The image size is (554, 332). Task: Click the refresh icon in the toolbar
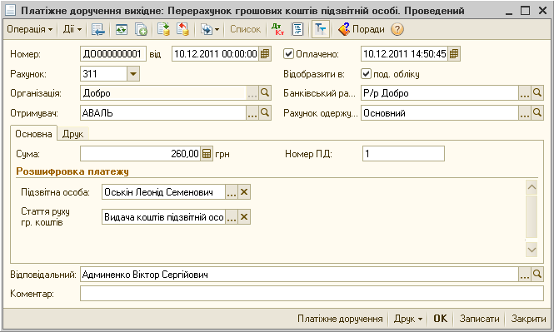coord(122,29)
